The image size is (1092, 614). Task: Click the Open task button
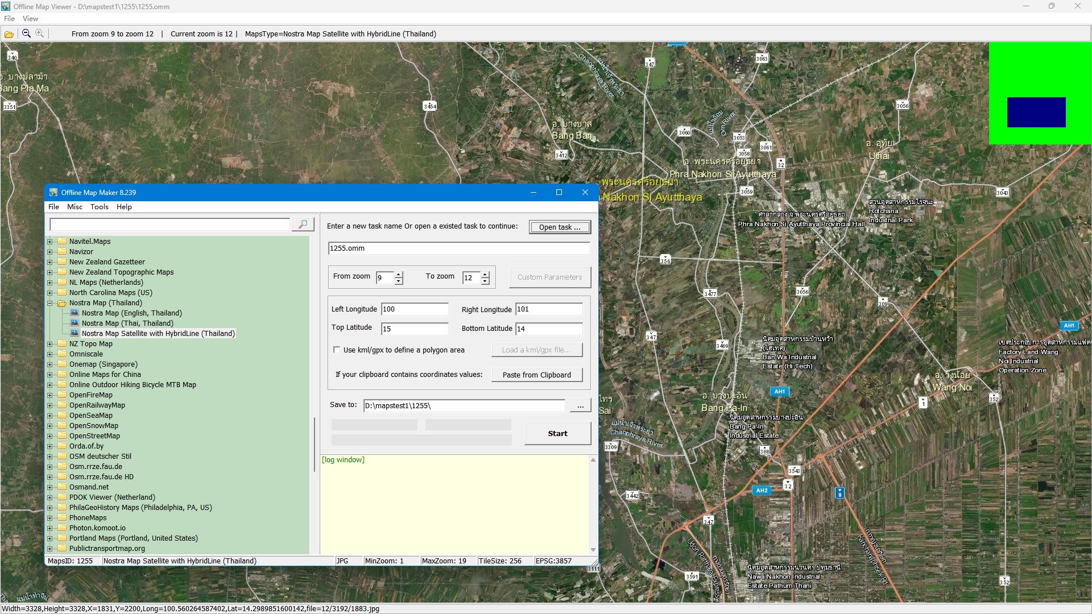(x=560, y=227)
